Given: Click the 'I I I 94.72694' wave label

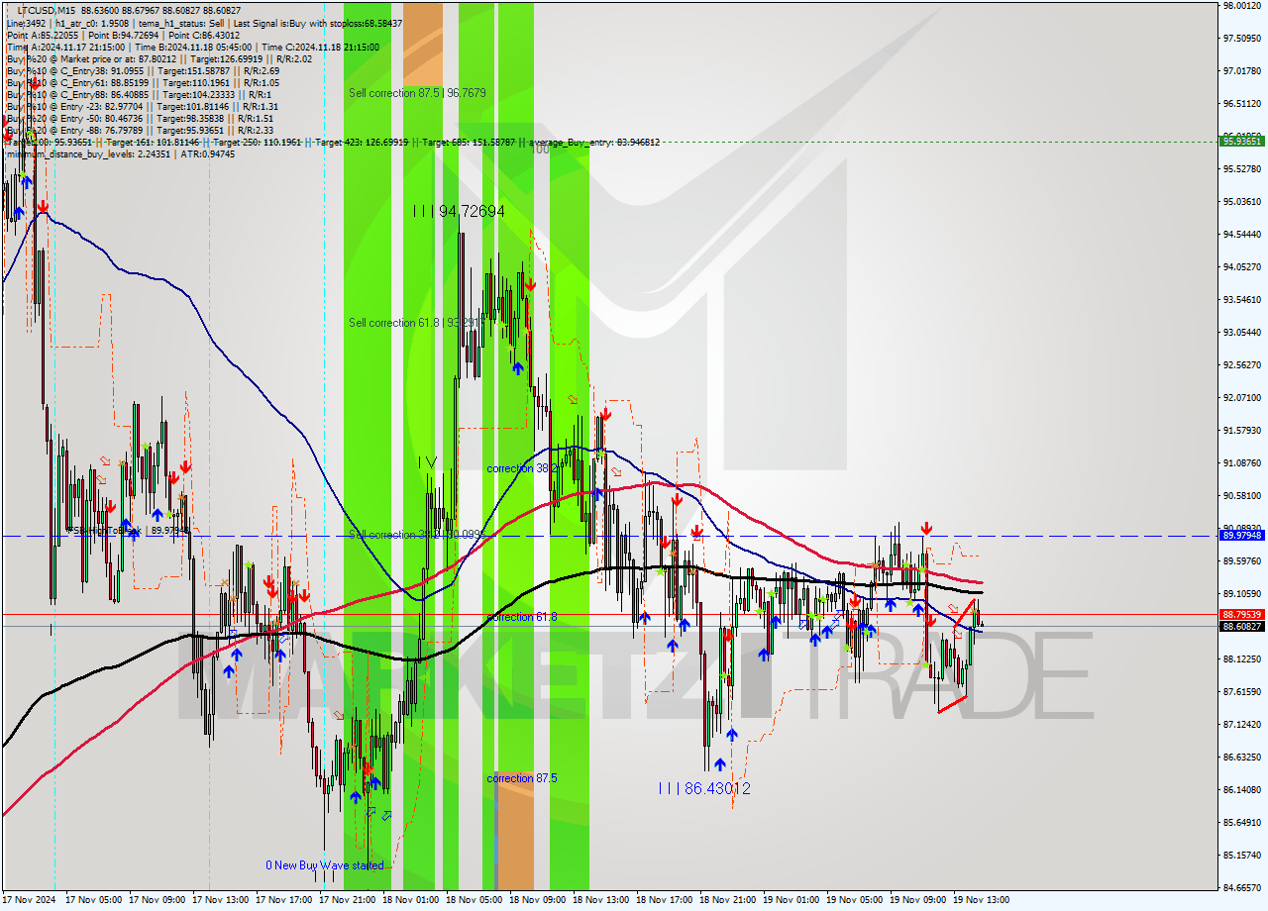Looking at the screenshot, I should point(459,211).
